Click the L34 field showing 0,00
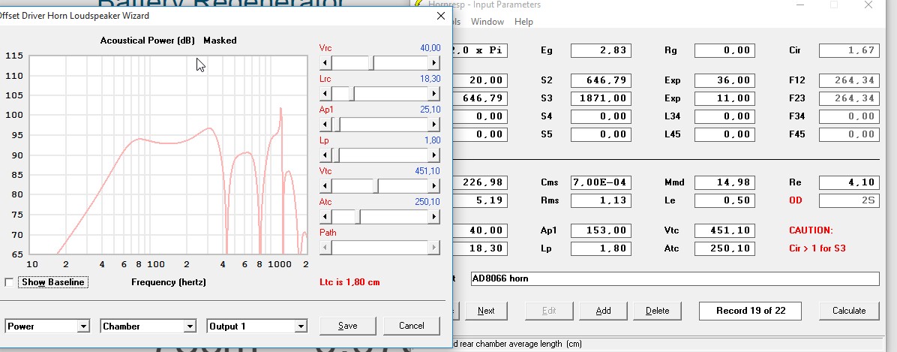This screenshot has height=352, width=897. pyautogui.click(x=724, y=116)
